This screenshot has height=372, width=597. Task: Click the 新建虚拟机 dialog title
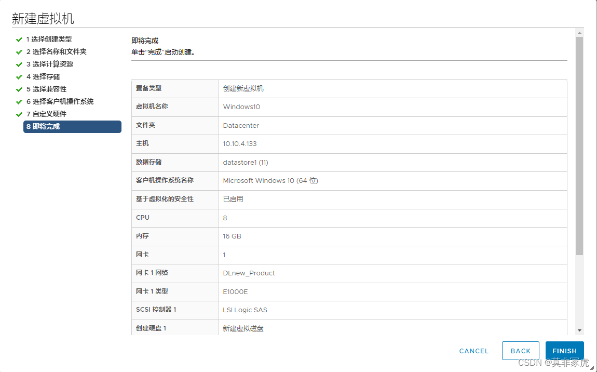point(43,19)
